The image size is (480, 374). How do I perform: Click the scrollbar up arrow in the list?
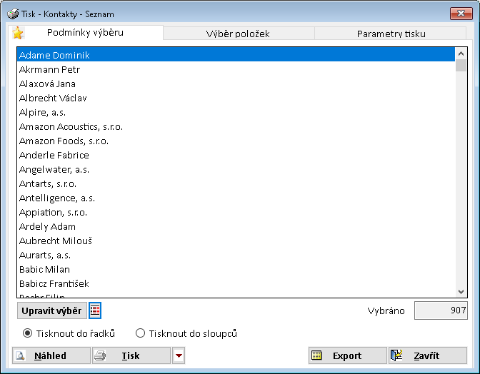click(x=461, y=54)
